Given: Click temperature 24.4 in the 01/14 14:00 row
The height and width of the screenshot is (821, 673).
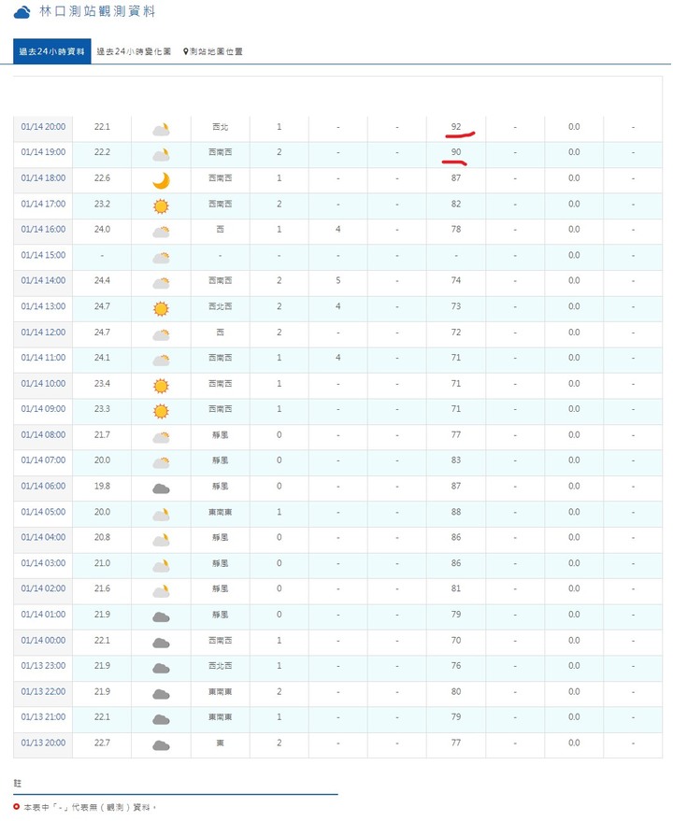Looking at the screenshot, I should [x=102, y=280].
